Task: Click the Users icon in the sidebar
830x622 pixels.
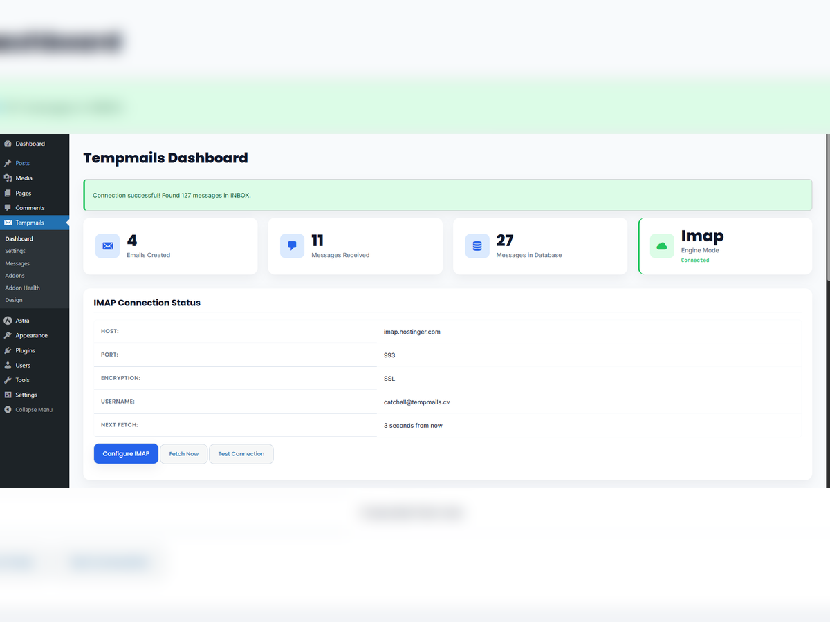Action: 9,365
